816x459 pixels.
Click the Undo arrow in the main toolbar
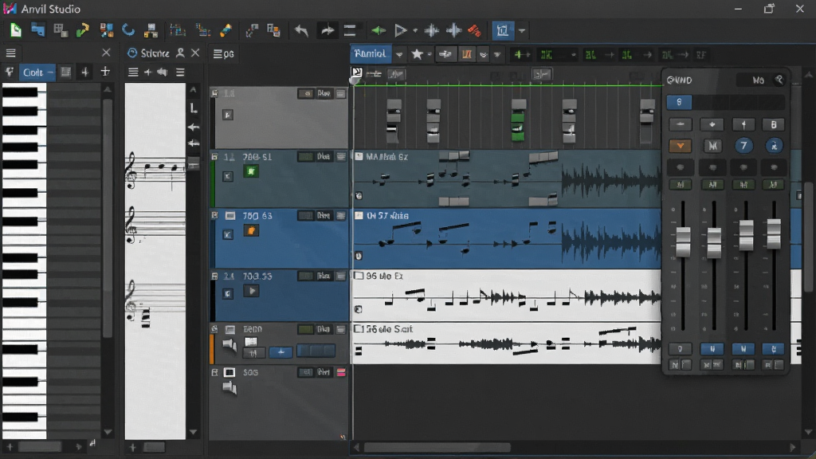tap(301, 31)
